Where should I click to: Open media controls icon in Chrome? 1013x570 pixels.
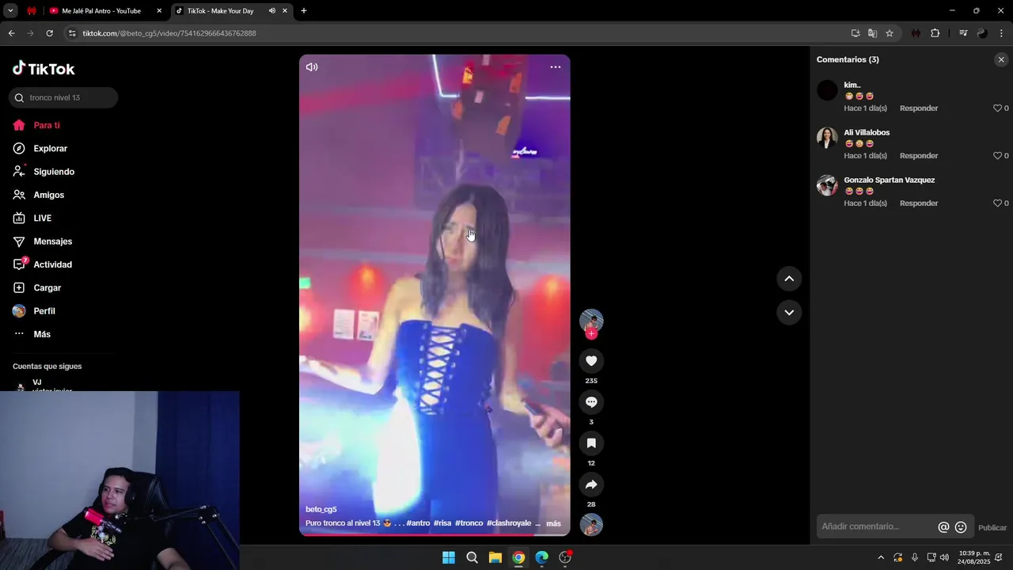point(963,33)
